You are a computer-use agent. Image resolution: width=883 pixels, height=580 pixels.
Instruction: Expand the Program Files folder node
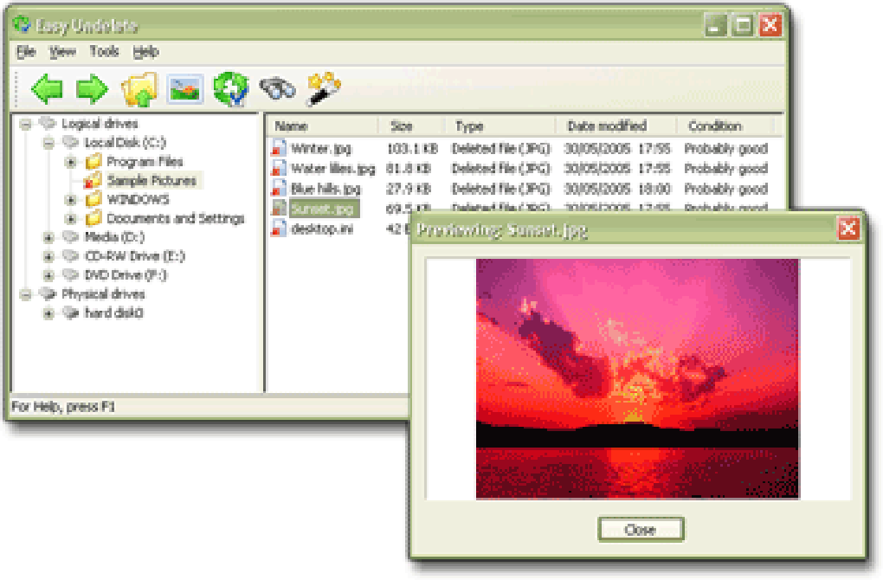coord(71,162)
